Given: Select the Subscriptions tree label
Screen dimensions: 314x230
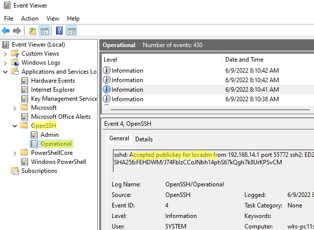Looking at the screenshot, I should click(x=39, y=171).
